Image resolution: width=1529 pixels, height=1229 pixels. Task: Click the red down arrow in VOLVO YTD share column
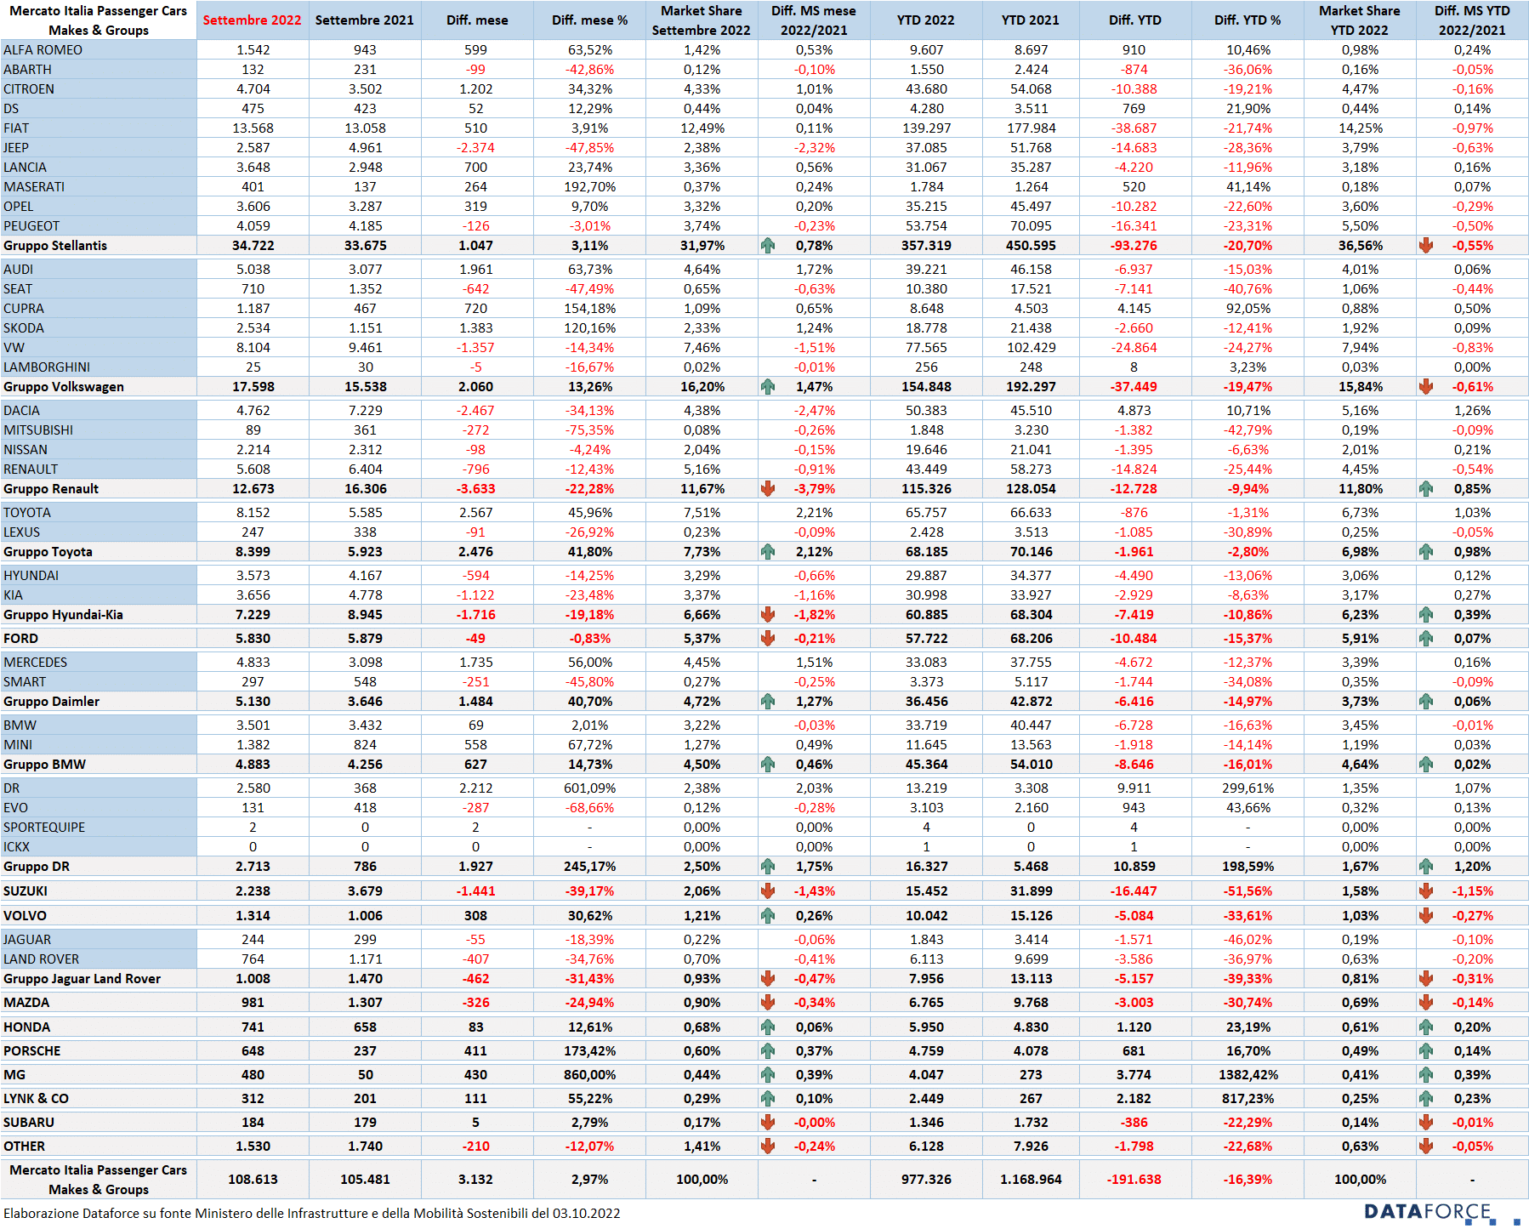(1426, 916)
